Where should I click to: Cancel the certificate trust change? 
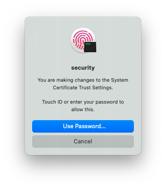(83, 142)
